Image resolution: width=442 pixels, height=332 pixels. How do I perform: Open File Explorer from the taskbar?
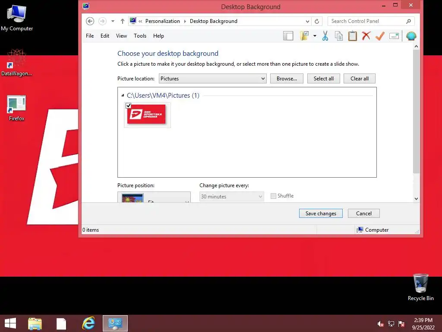point(35,323)
